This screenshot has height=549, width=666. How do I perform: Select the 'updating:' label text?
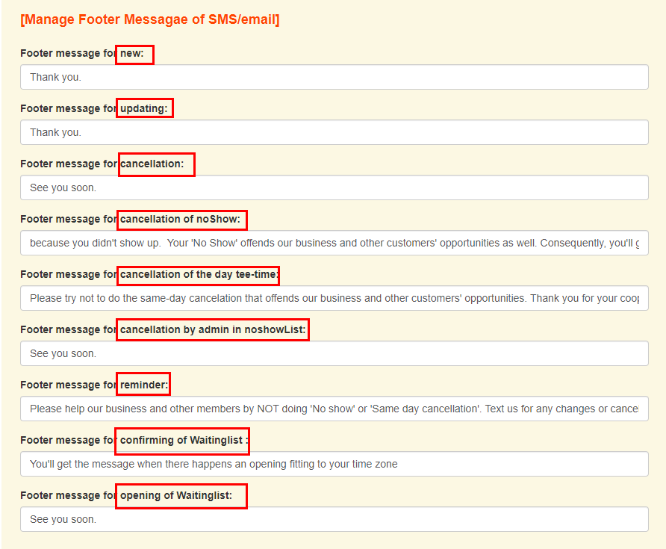coord(145,109)
